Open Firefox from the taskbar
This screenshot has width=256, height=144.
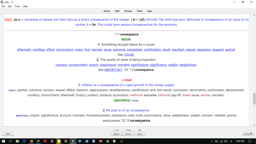click(x=31, y=141)
